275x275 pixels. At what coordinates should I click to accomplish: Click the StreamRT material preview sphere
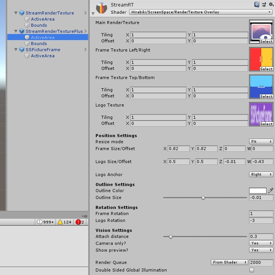(102, 8)
